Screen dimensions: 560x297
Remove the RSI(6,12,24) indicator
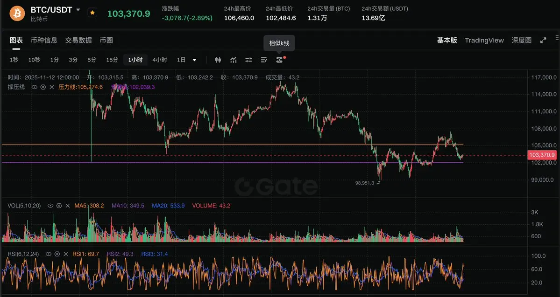[x=66, y=254]
